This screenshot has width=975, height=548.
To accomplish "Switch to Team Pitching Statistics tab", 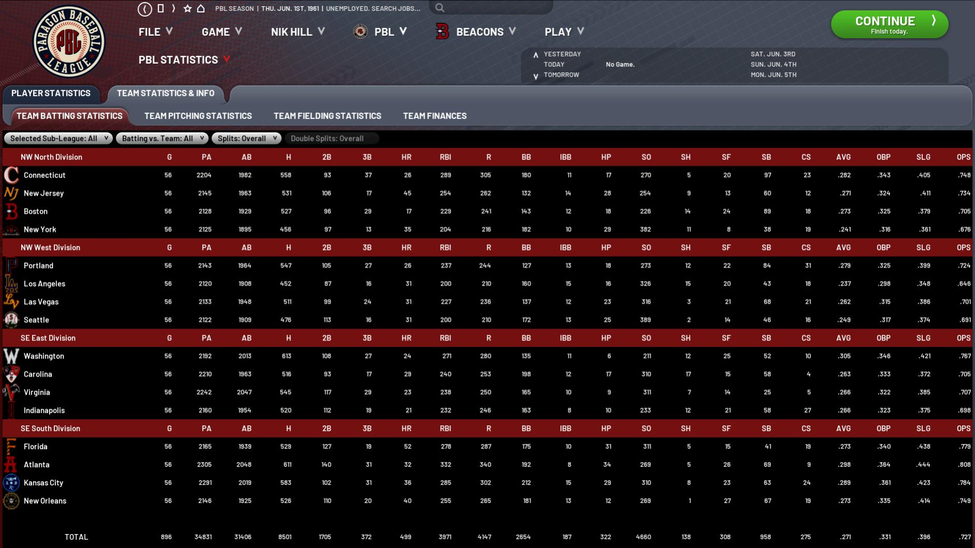I will (x=198, y=116).
